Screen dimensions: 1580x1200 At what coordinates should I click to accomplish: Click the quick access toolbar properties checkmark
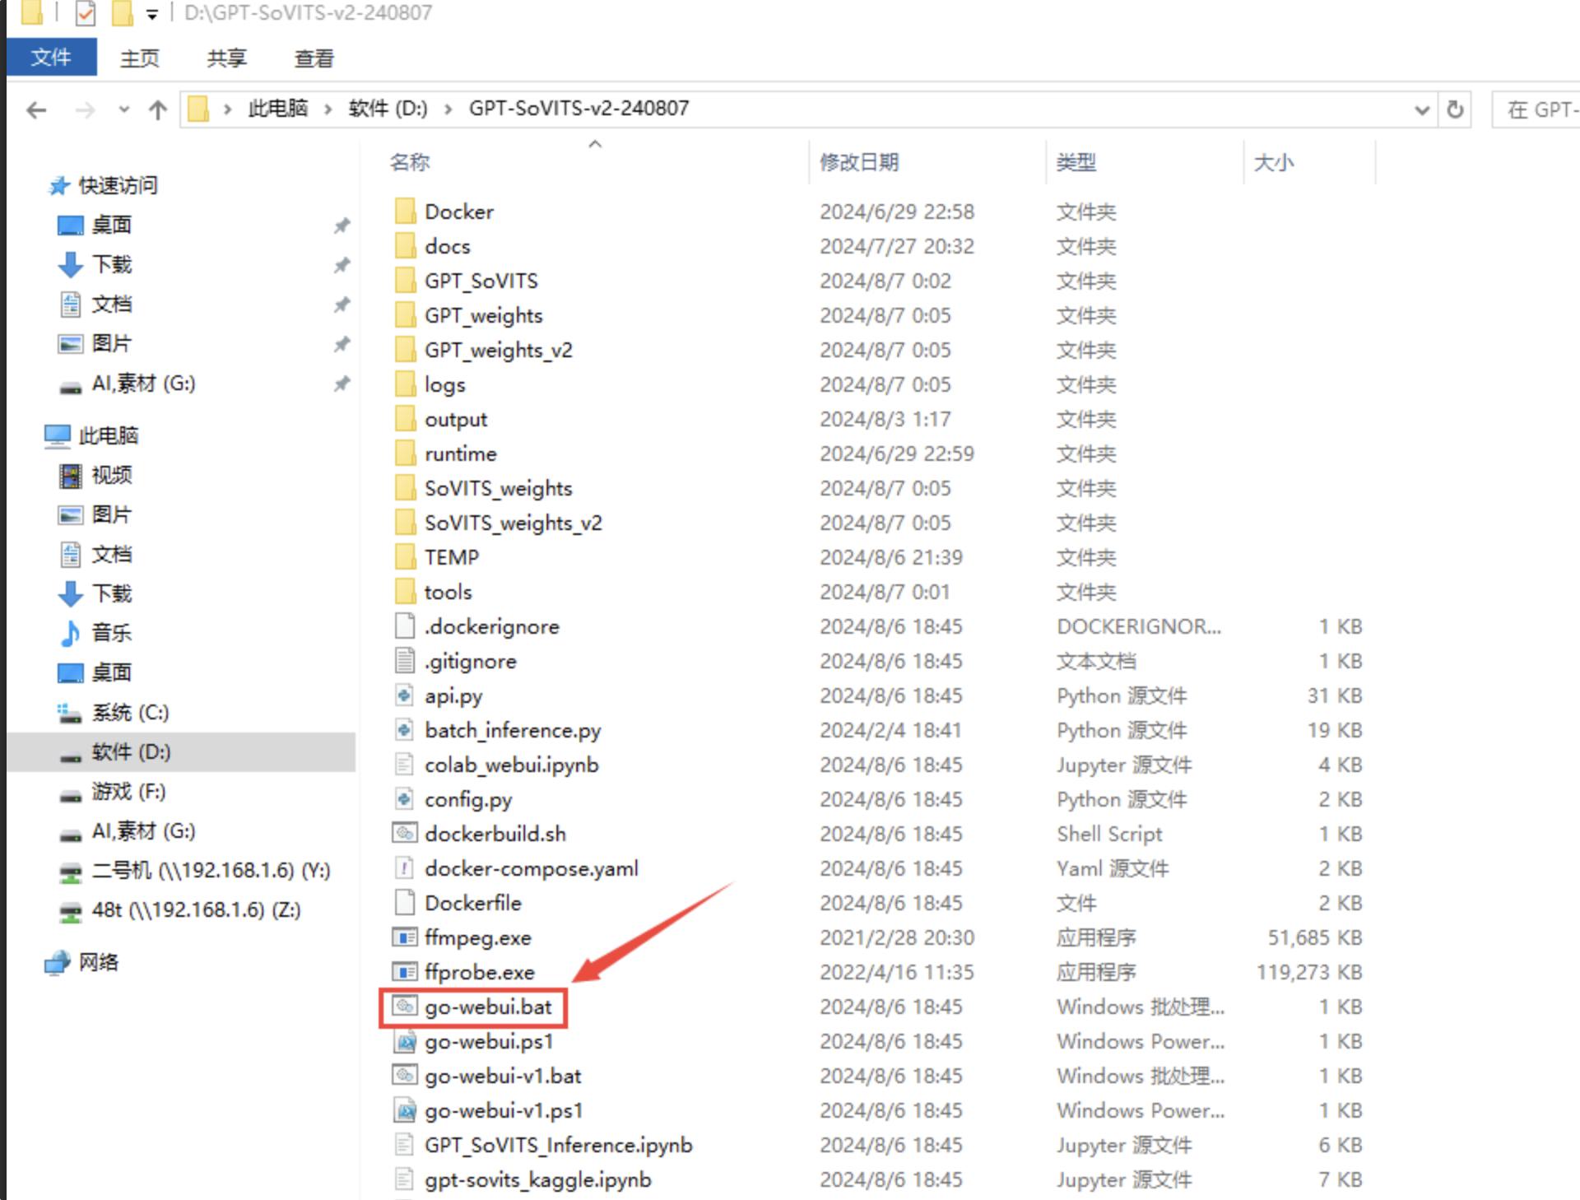point(86,13)
